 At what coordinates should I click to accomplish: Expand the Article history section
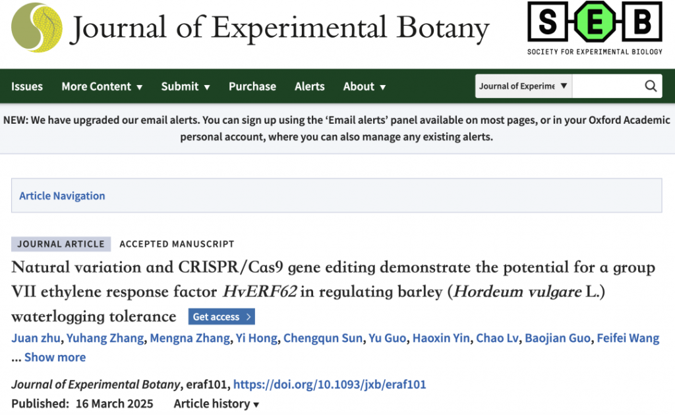coord(216,404)
